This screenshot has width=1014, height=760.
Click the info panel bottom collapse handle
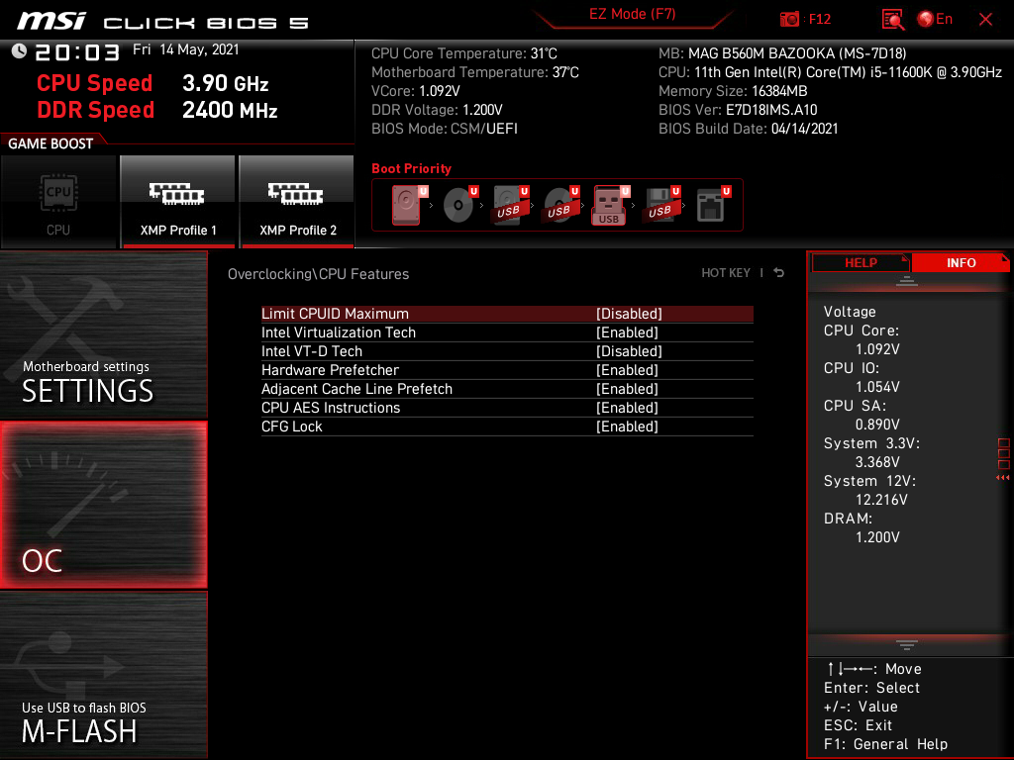(x=907, y=645)
